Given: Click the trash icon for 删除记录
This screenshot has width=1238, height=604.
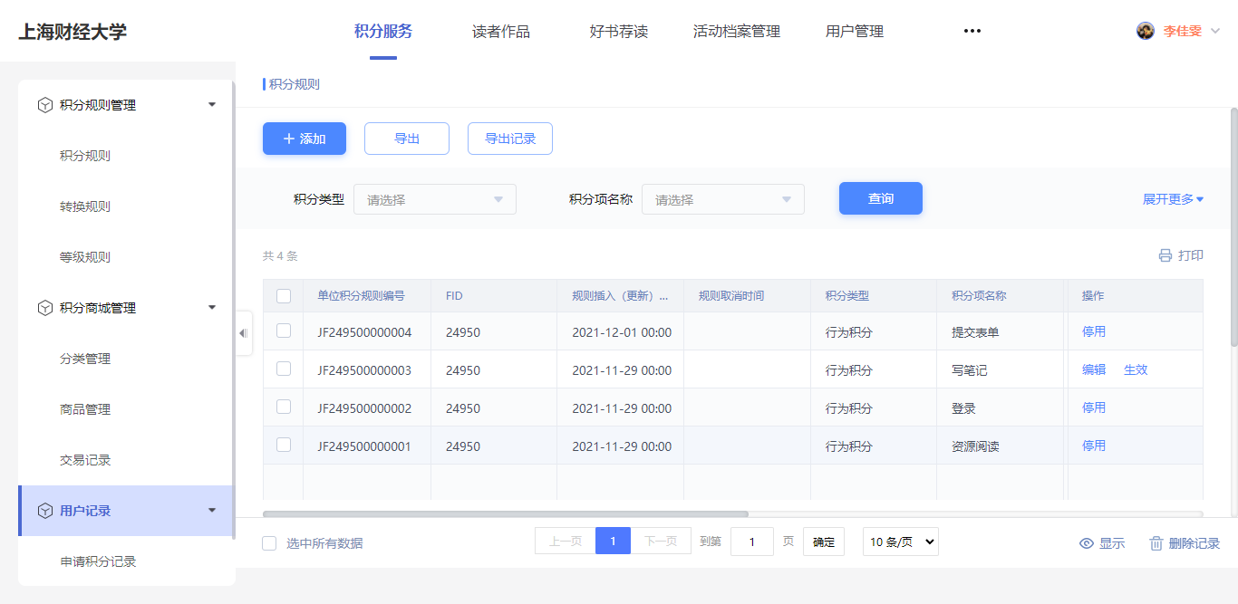Looking at the screenshot, I should tap(1156, 543).
